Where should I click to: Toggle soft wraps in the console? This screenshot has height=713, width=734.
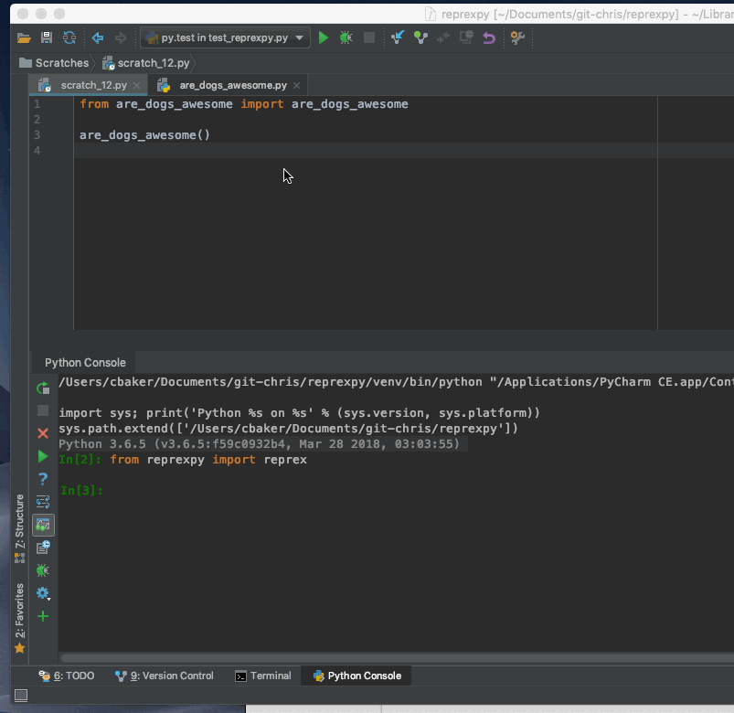tap(43, 502)
